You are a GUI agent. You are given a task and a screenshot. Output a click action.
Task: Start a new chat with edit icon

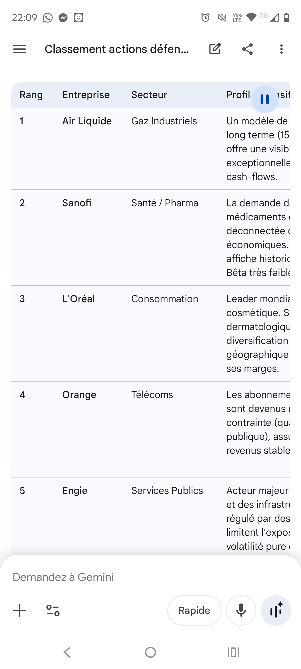tap(215, 49)
